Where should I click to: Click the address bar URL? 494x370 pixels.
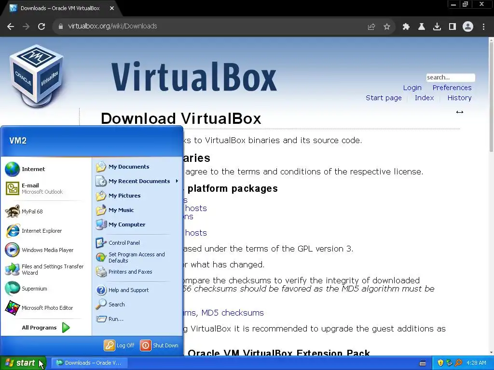[112, 26]
